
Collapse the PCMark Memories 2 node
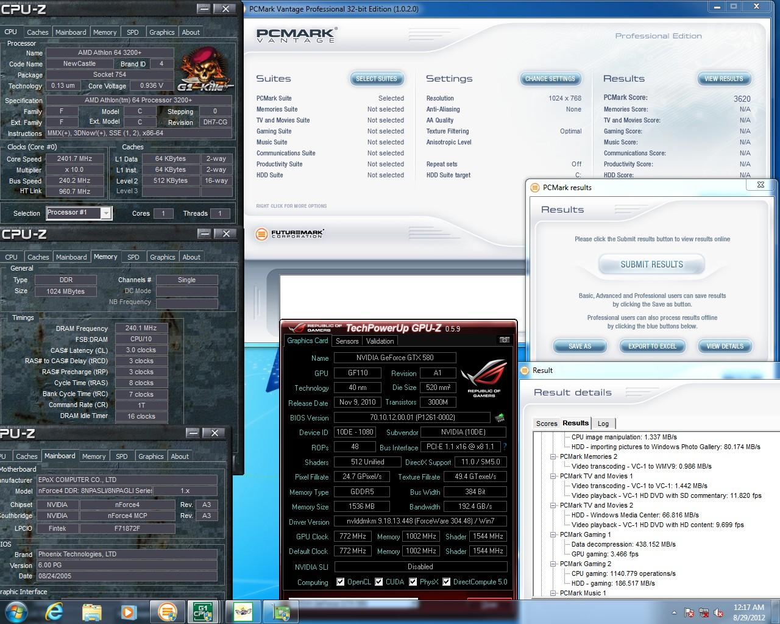553,456
